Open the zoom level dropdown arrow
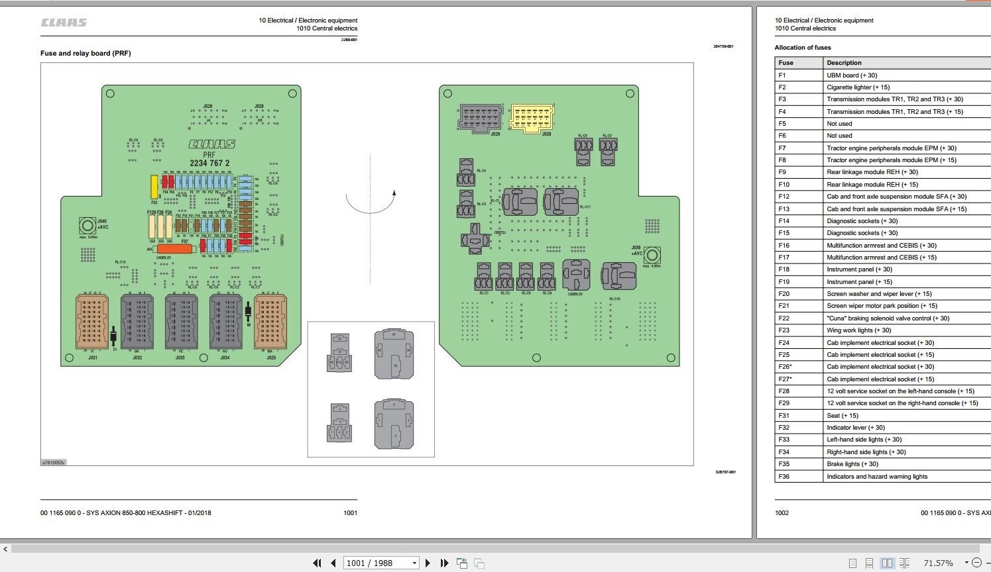Image resolution: width=991 pixels, height=572 pixels. [x=966, y=563]
